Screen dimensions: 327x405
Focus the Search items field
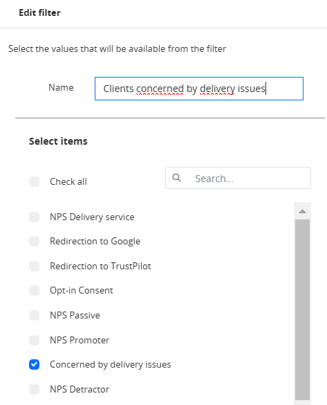pyautogui.click(x=238, y=178)
